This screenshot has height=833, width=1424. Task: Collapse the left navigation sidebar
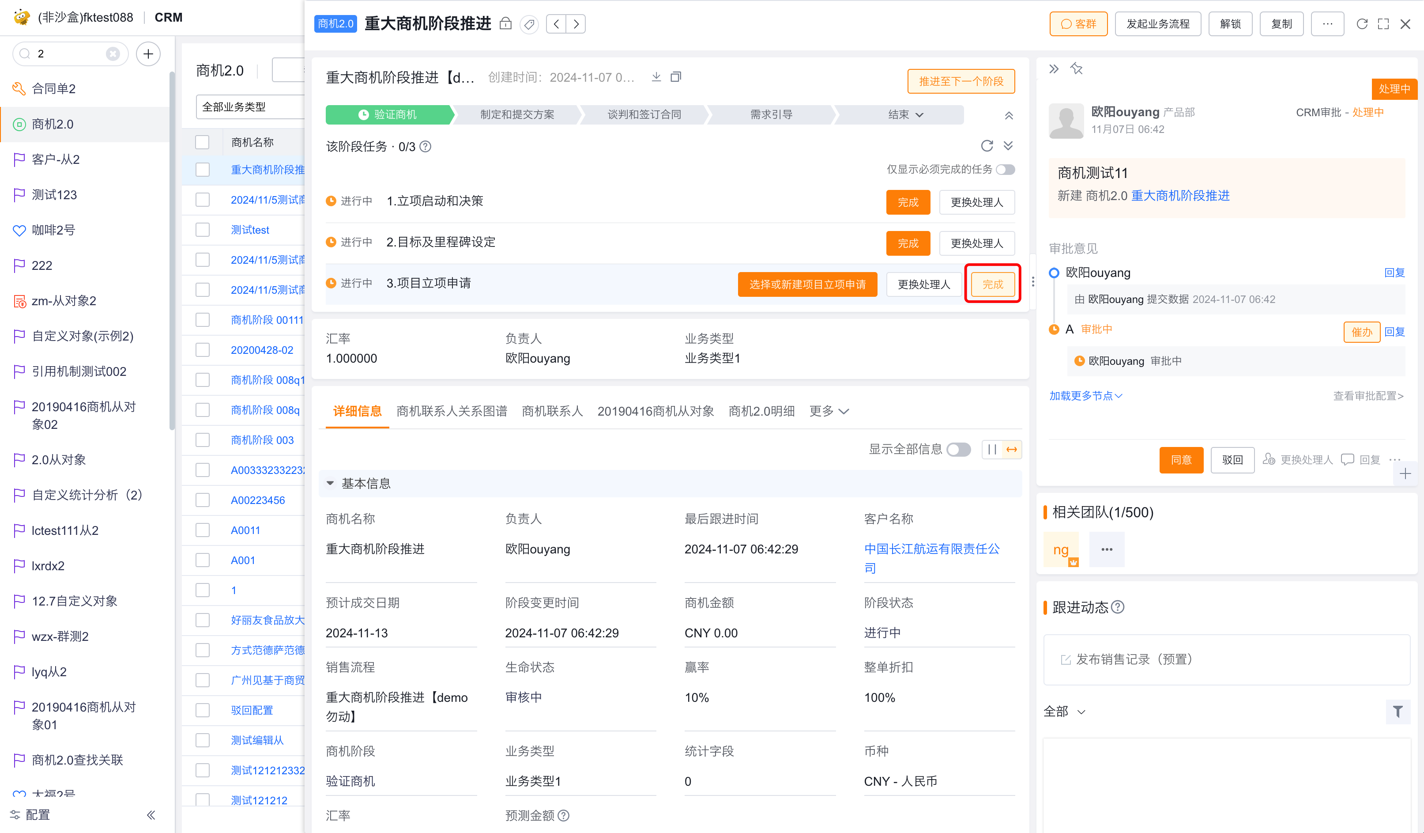151,815
